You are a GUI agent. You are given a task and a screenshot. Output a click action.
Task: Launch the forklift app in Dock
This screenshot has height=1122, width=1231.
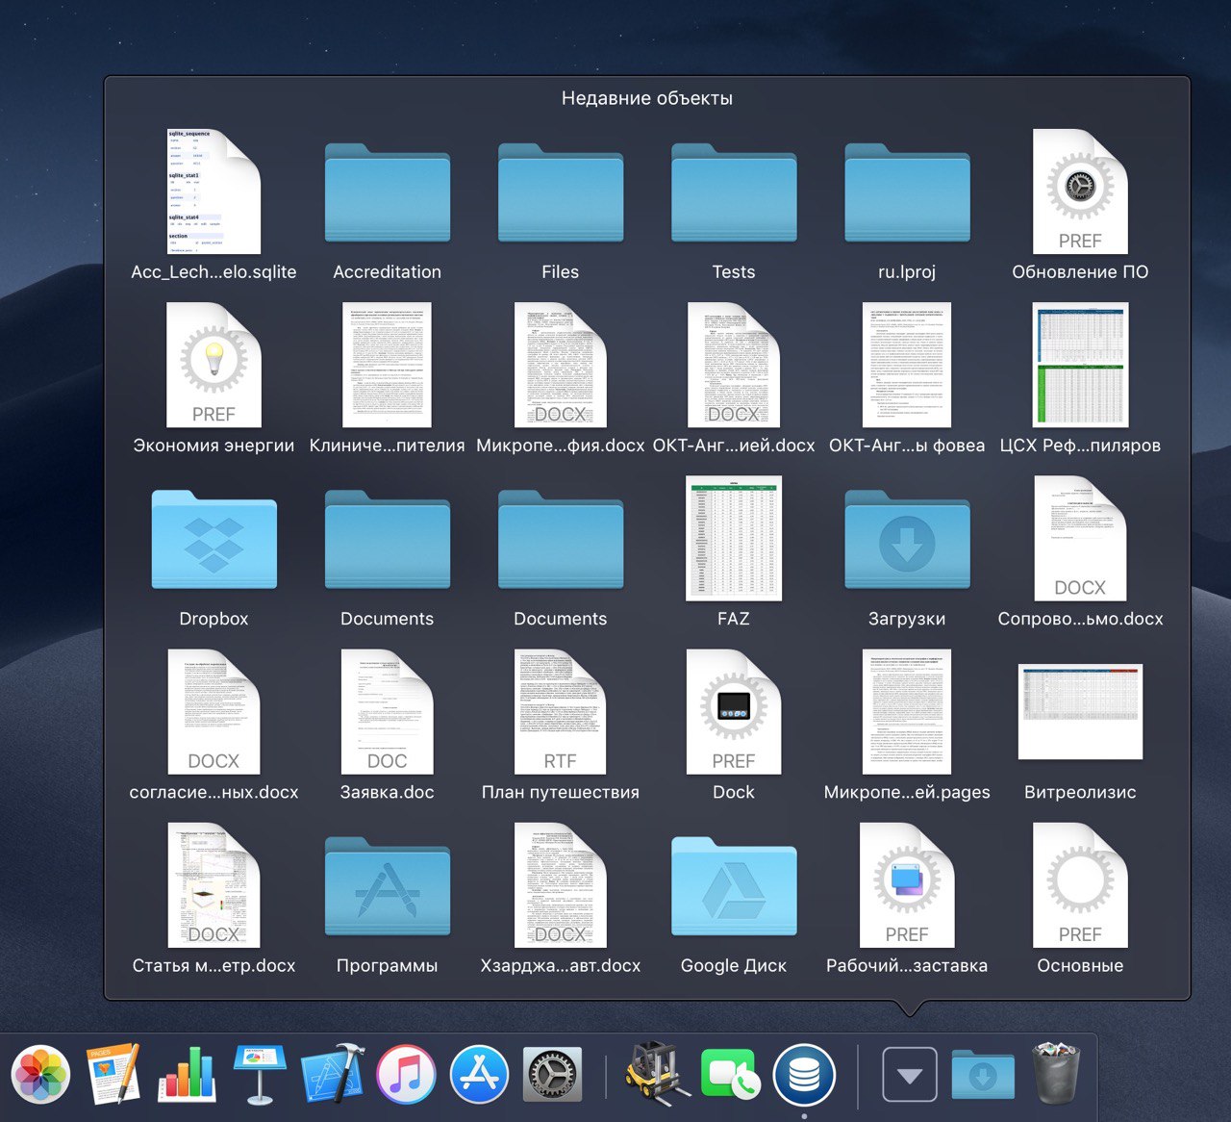coord(658,1072)
